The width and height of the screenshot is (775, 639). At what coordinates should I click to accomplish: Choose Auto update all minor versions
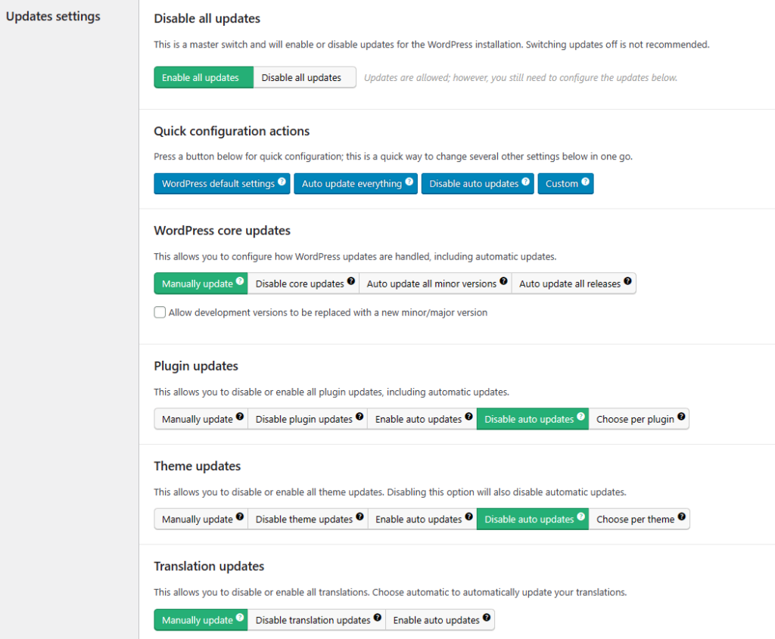[435, 284]
